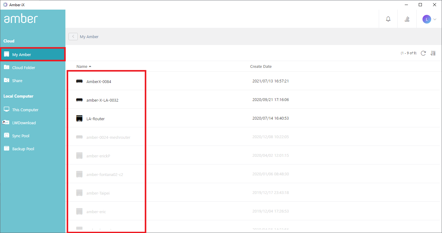Viewport: 442px width, 233px height.
Task: Click the date 2020/01/06 08:48:30
Action: click(x=271, y=174)
